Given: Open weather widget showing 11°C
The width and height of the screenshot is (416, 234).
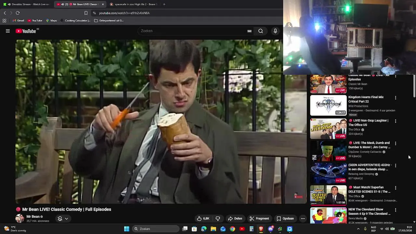Looking at the screenshot, I should click(15, 229).
